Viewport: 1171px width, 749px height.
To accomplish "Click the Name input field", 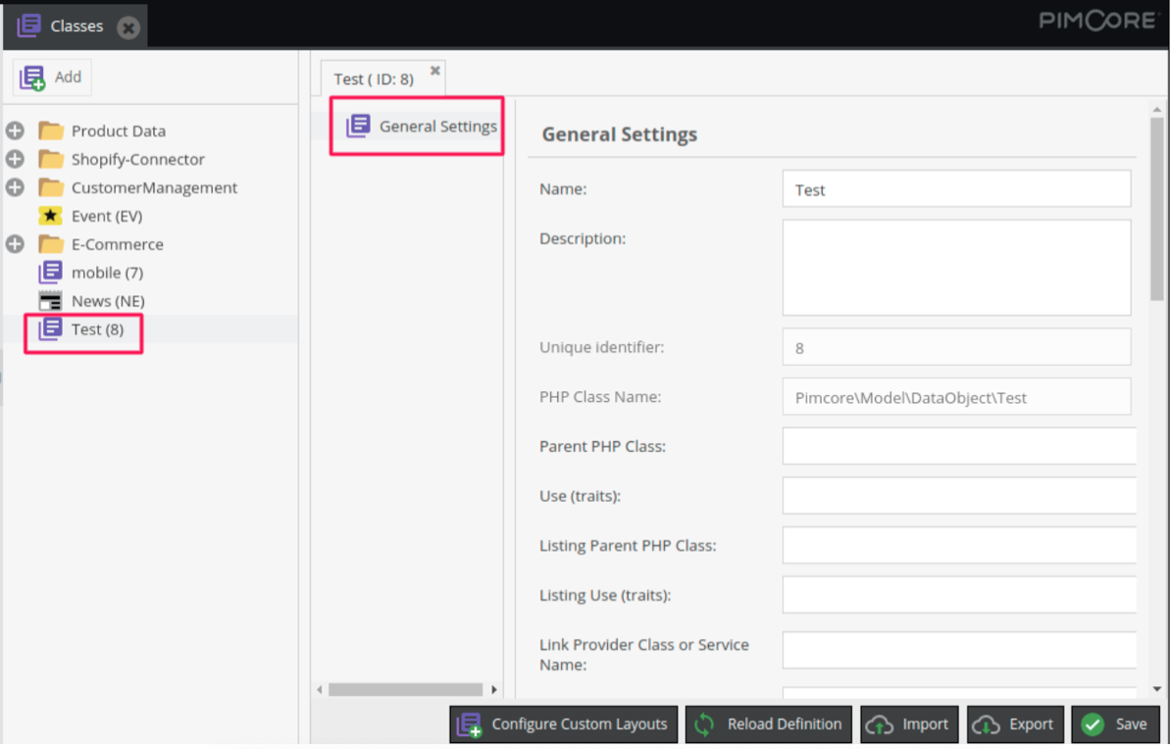I will pyautogui.click(x=956, y=189).
